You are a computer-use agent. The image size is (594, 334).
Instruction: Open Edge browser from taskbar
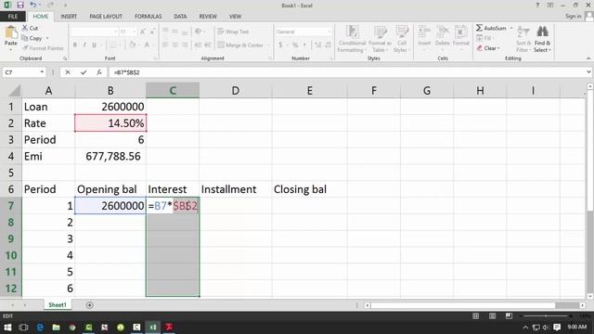click(40, 327)
